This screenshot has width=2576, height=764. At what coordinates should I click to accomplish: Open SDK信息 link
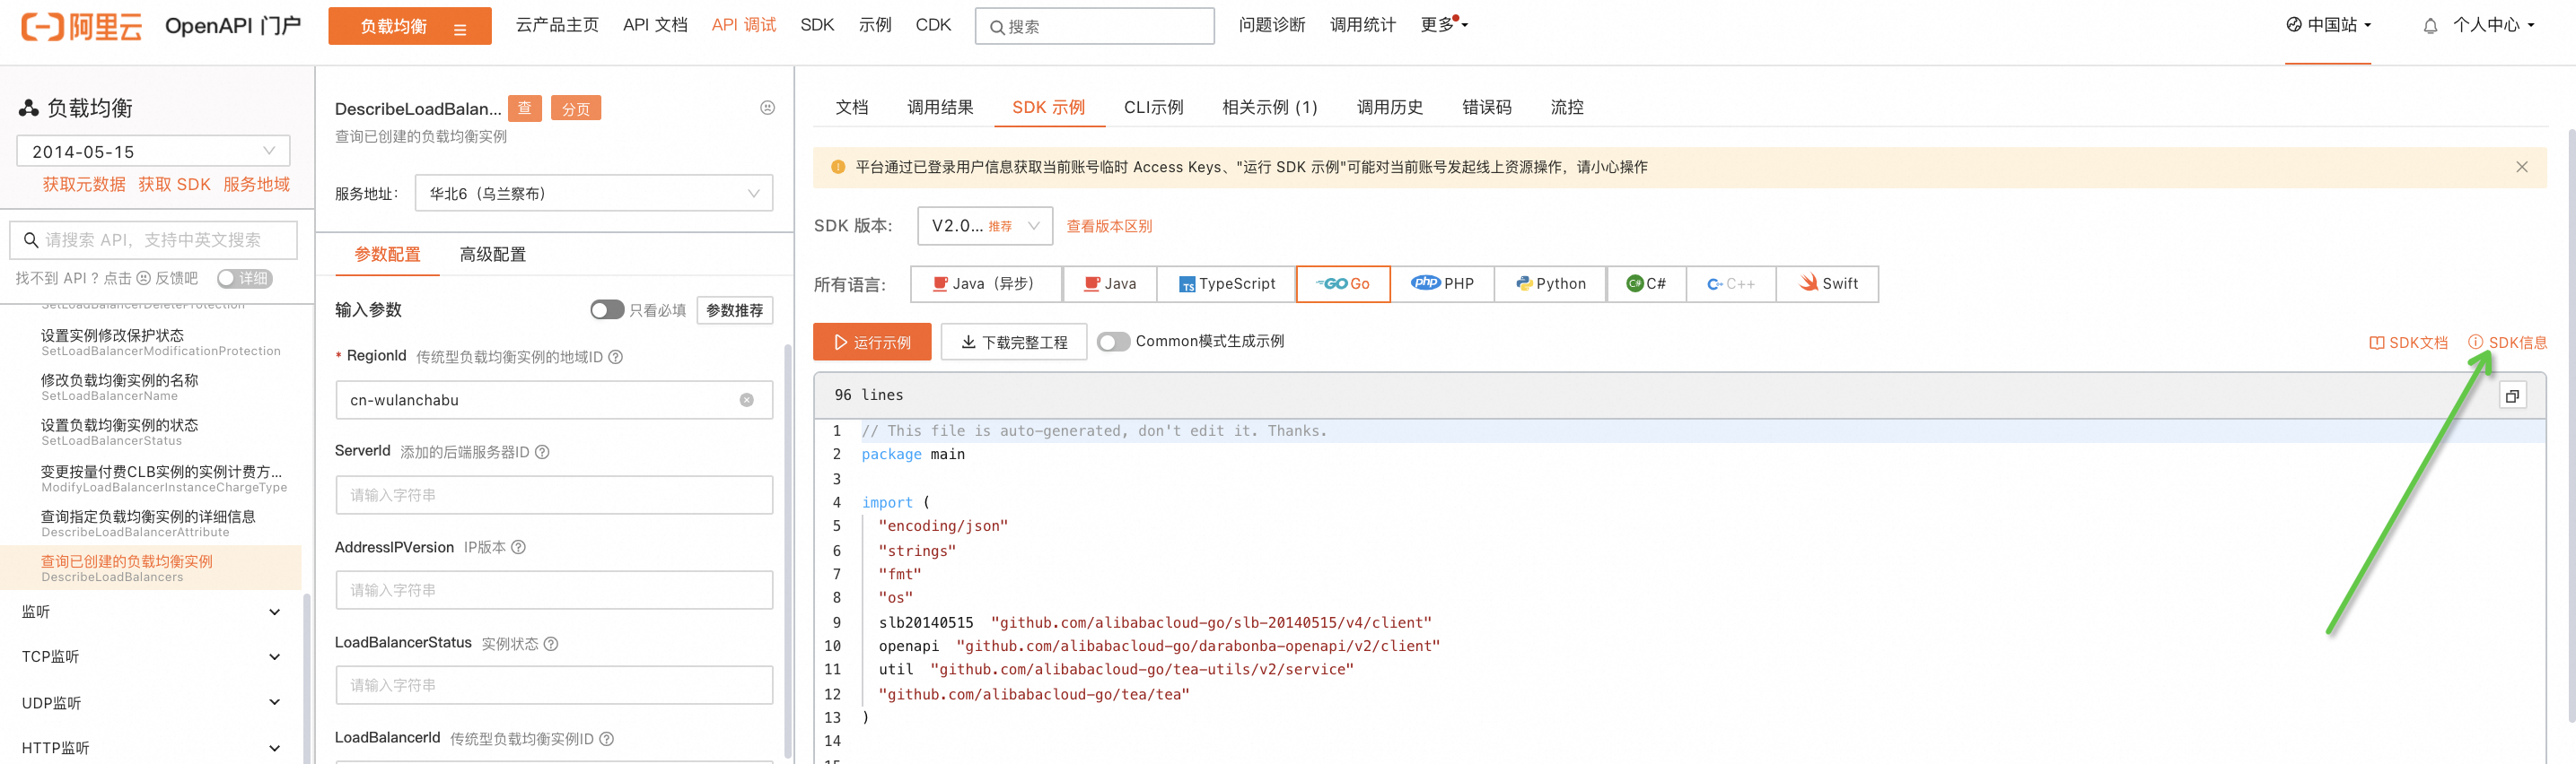click(2507, 343)
